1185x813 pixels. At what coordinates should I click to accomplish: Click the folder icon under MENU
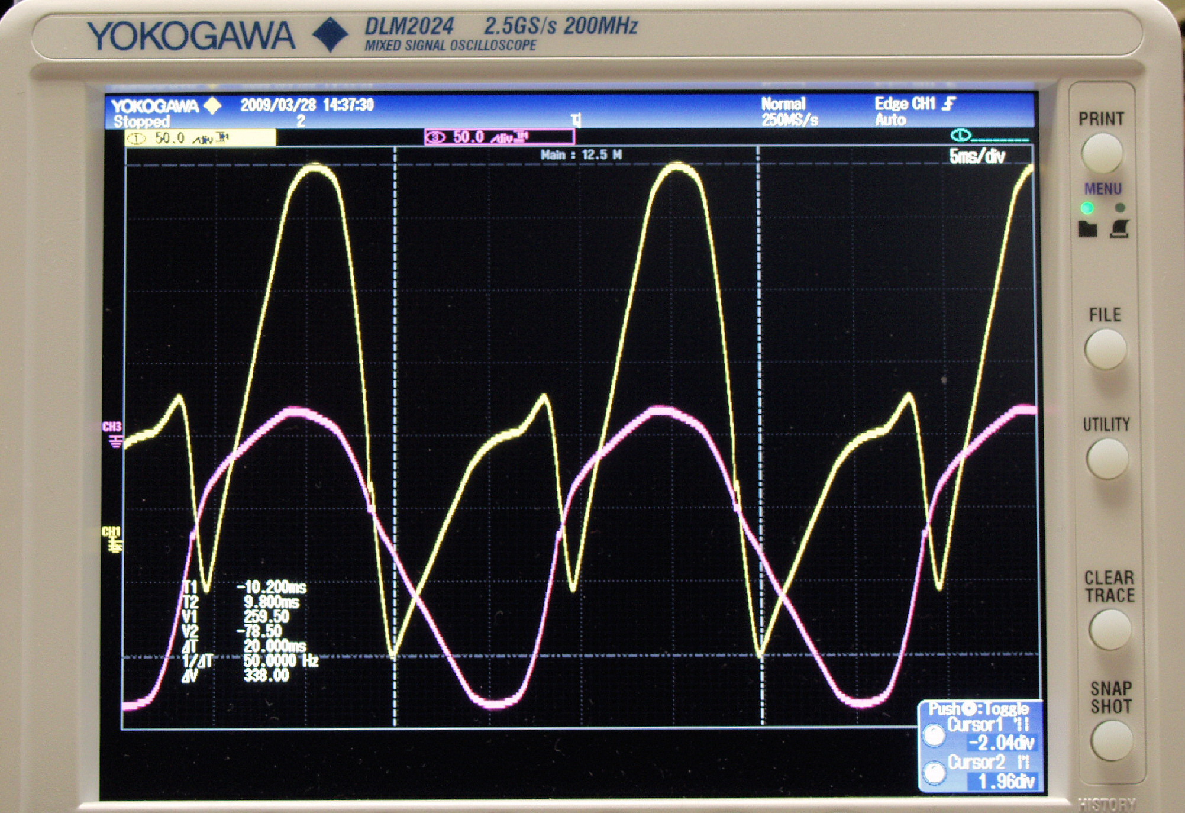click(x=1087, y=229)
